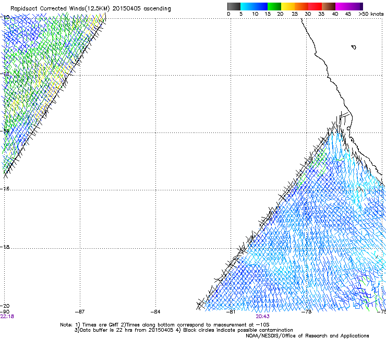The height and width of the screenshot is (339, 386).
Task: Click the '-16' latitude axis label
Action: coord(5,189)
